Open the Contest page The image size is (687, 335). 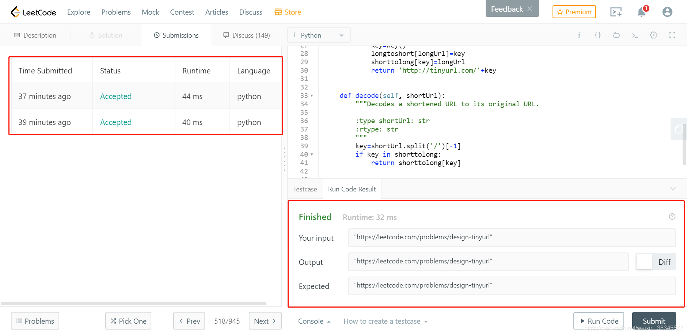182,12
